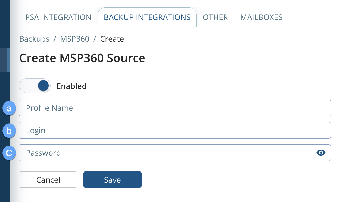Click inside the Profile Name field

click(175, 108)
